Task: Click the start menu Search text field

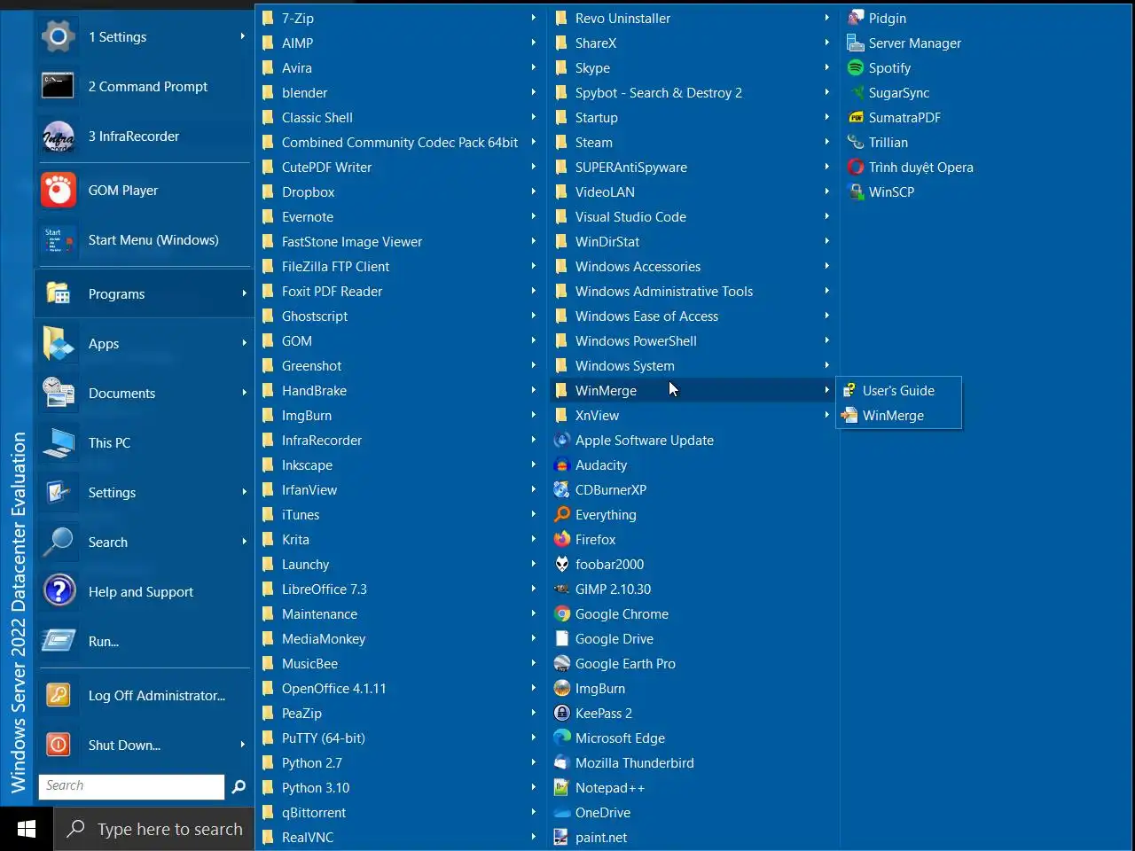Action: pyautogui.click(x=131, y=786)
